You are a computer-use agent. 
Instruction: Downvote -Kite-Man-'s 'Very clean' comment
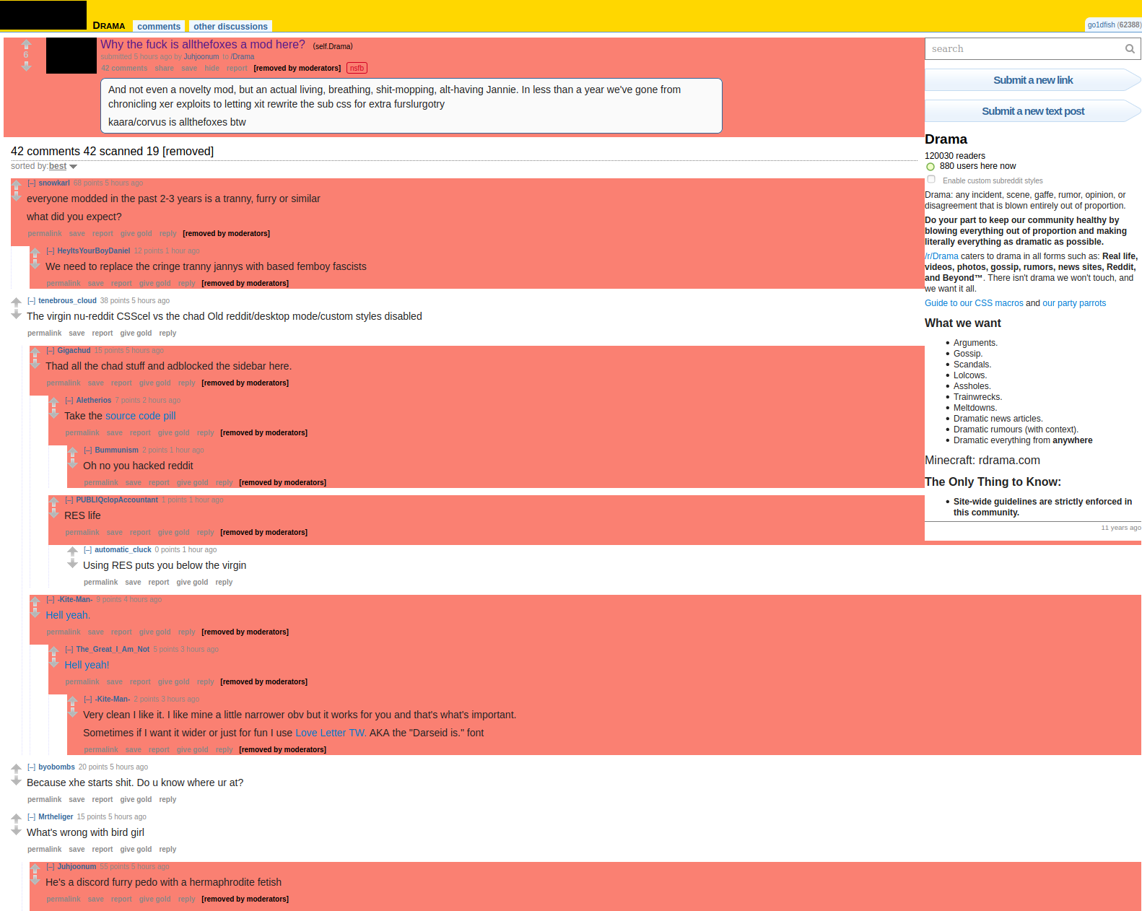[x=72, y=713]
